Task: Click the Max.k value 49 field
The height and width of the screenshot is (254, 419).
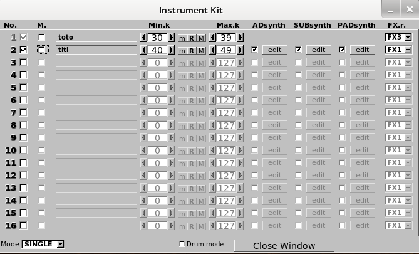Action: point(226,50)
